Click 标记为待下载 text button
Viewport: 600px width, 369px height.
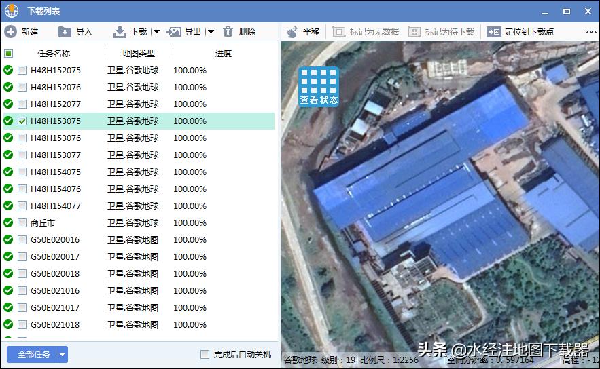[450, 32]
